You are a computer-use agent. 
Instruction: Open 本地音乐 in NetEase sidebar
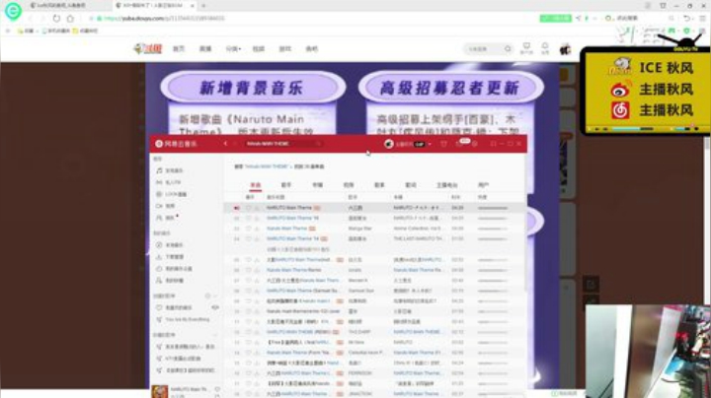(170, 244)
